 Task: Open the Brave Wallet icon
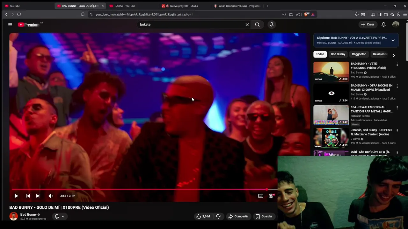point(386,14)
